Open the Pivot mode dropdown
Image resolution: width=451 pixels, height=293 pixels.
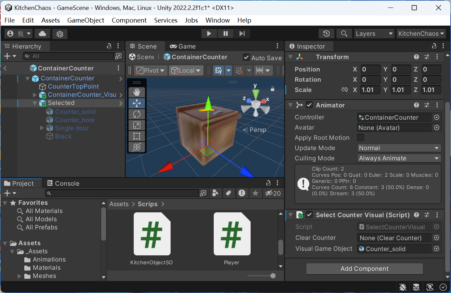pyautogui.click(x=151, y=71)
